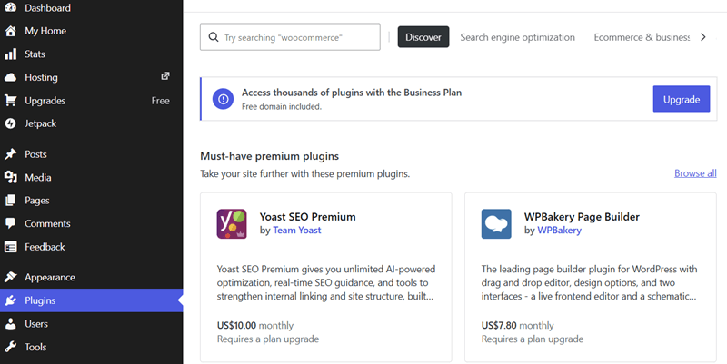Click the Media library icon

point(10,177)
